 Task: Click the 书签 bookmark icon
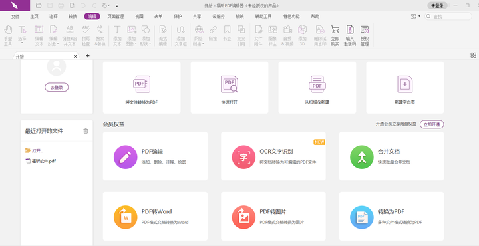(x=227, y=30)
